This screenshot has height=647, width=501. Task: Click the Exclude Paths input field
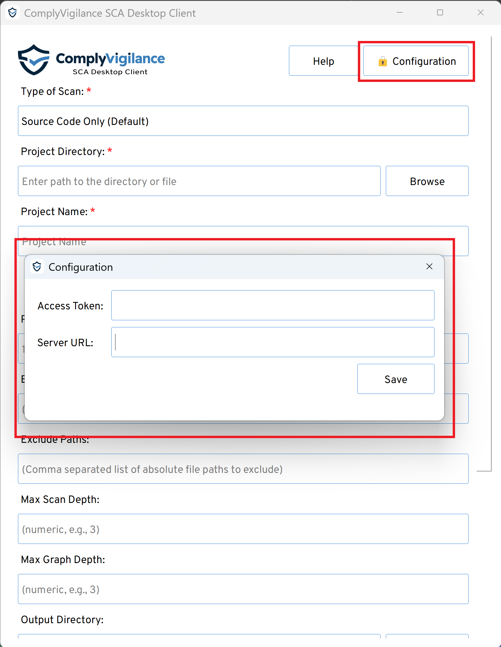click(x=243, y=469)
